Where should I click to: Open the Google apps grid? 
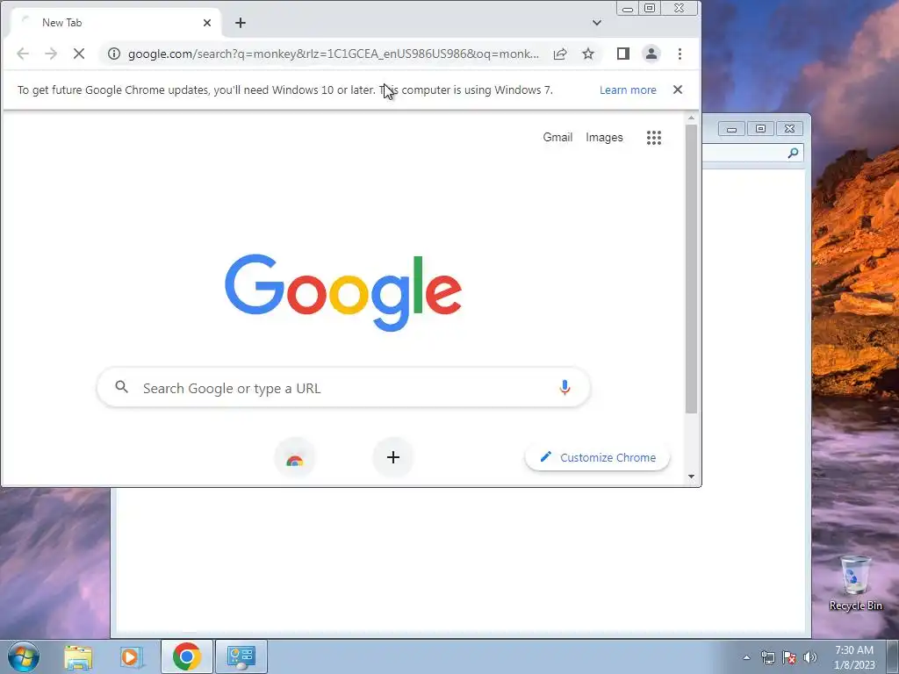653,138
